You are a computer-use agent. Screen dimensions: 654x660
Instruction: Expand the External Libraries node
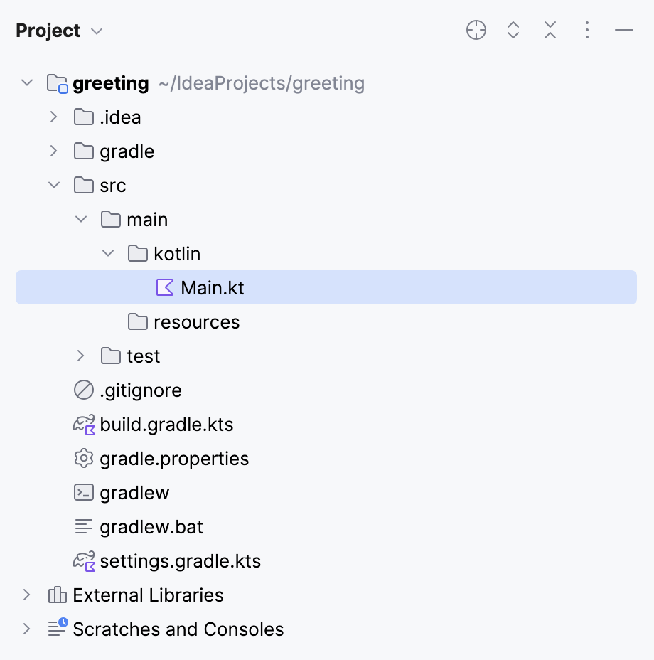pyautogui.click(x=27, y=595)
